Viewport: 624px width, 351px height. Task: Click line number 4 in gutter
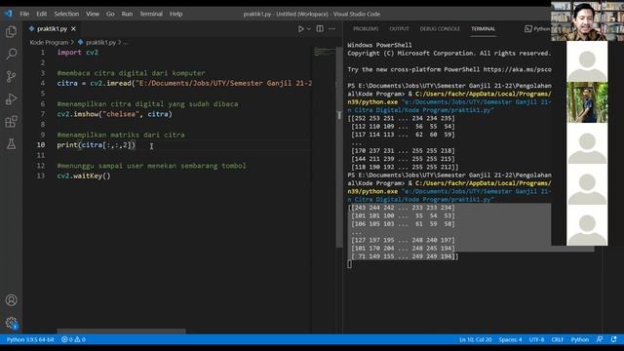tap(43, 83)
